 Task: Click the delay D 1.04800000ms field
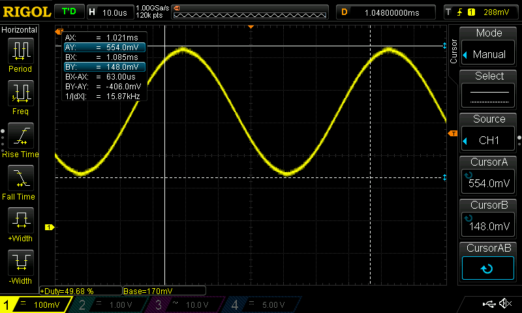[386, 12]
